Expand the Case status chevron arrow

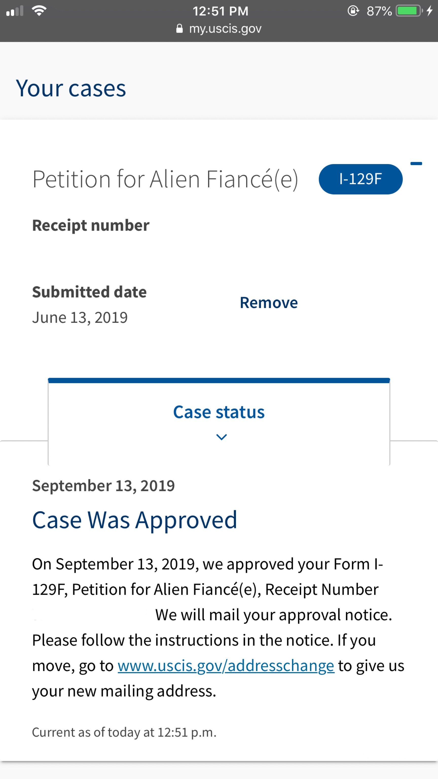(x=222, y=437)
